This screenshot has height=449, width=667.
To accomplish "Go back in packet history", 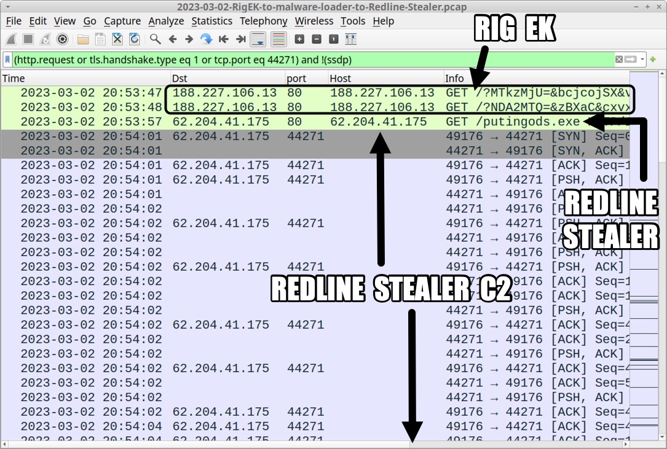I will tap(172, 39).
